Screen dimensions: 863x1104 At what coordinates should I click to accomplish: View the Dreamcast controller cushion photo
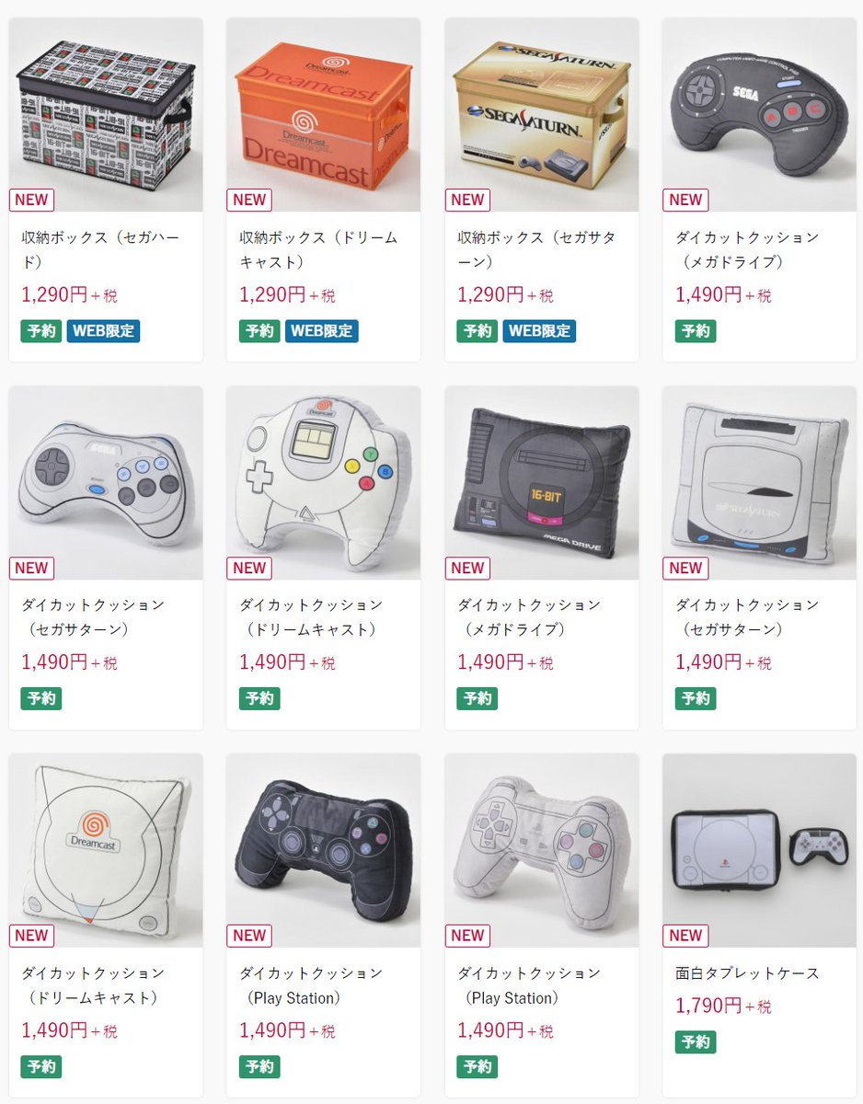point(323,483)
